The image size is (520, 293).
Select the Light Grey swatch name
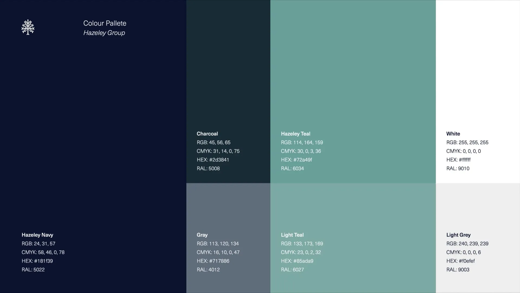(459, 235)
